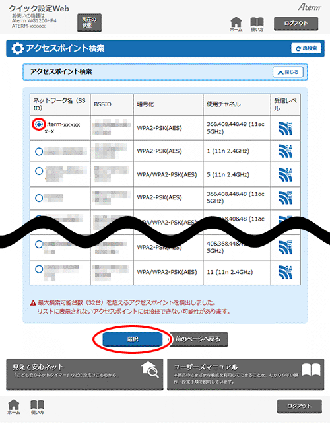Click the gear icon beside アクセスポイント検索 title
Viewport: 330px width, 424px height.
18,48
